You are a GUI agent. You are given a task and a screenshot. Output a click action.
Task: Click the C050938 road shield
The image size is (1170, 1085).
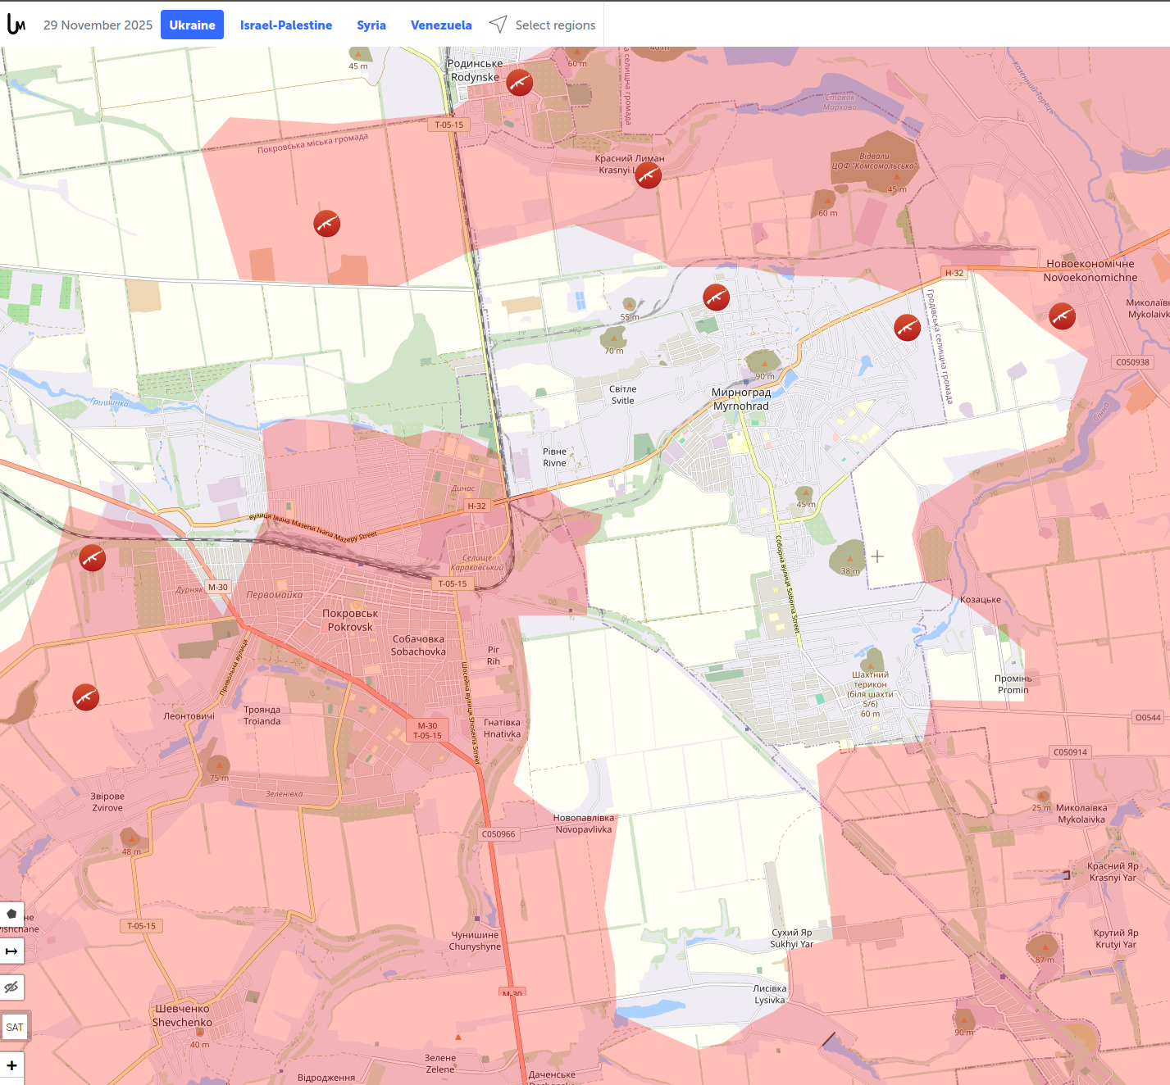tap(1132, 362)
